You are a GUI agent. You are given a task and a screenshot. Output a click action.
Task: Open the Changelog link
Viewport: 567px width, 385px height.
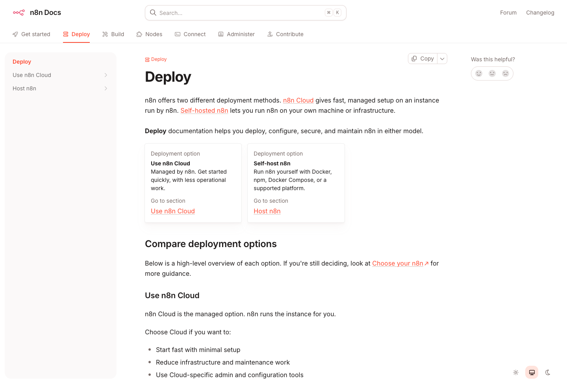point(540,13)
